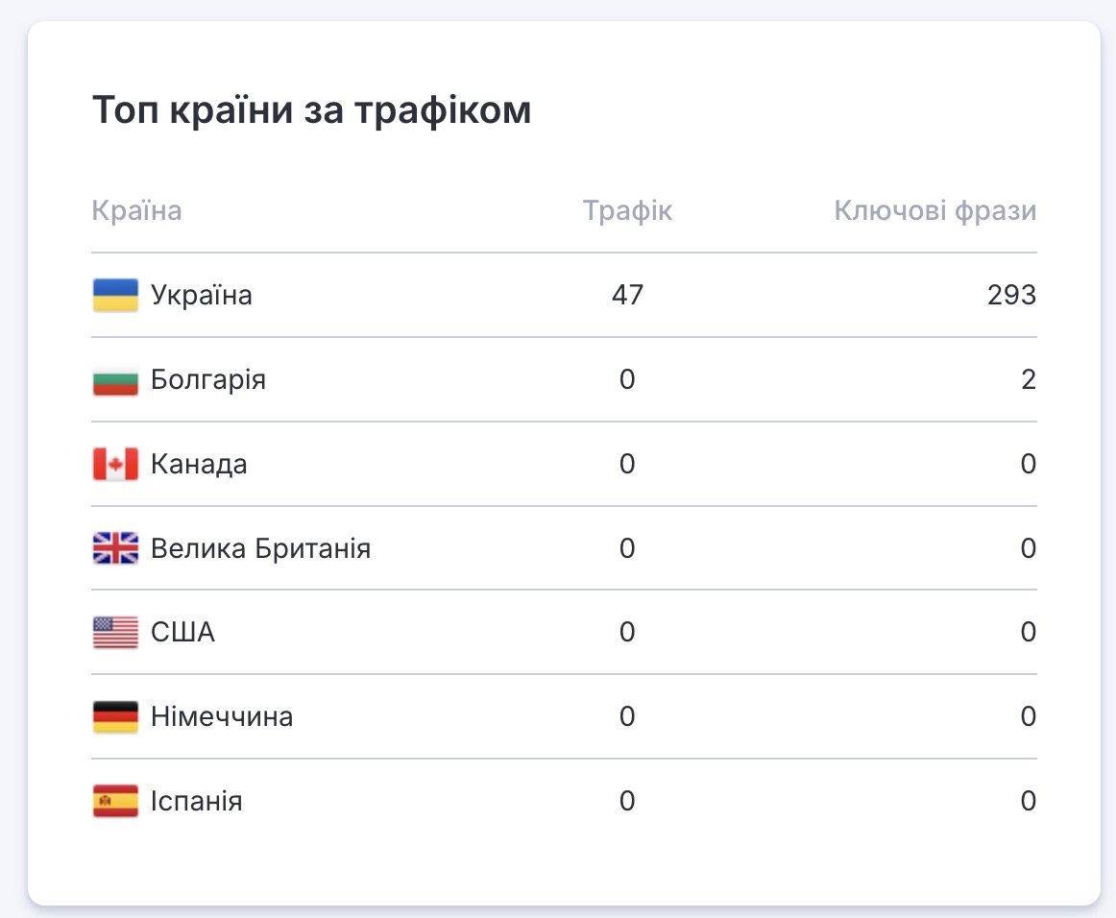
Task: Click the Німеччина country label
Action: click(x=222, y=717)
